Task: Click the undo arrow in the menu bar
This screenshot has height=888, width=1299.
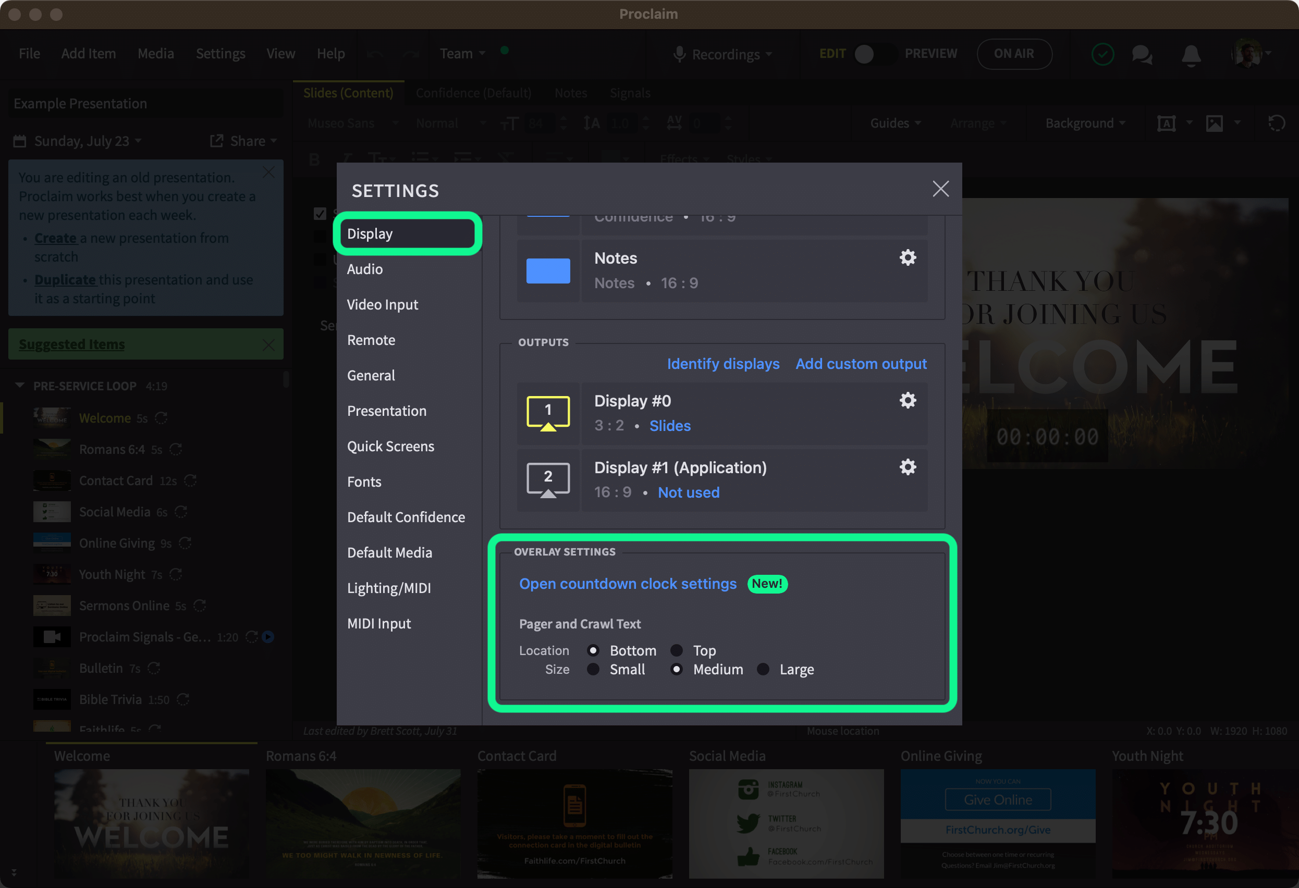Action: click(x=374, y=54)
